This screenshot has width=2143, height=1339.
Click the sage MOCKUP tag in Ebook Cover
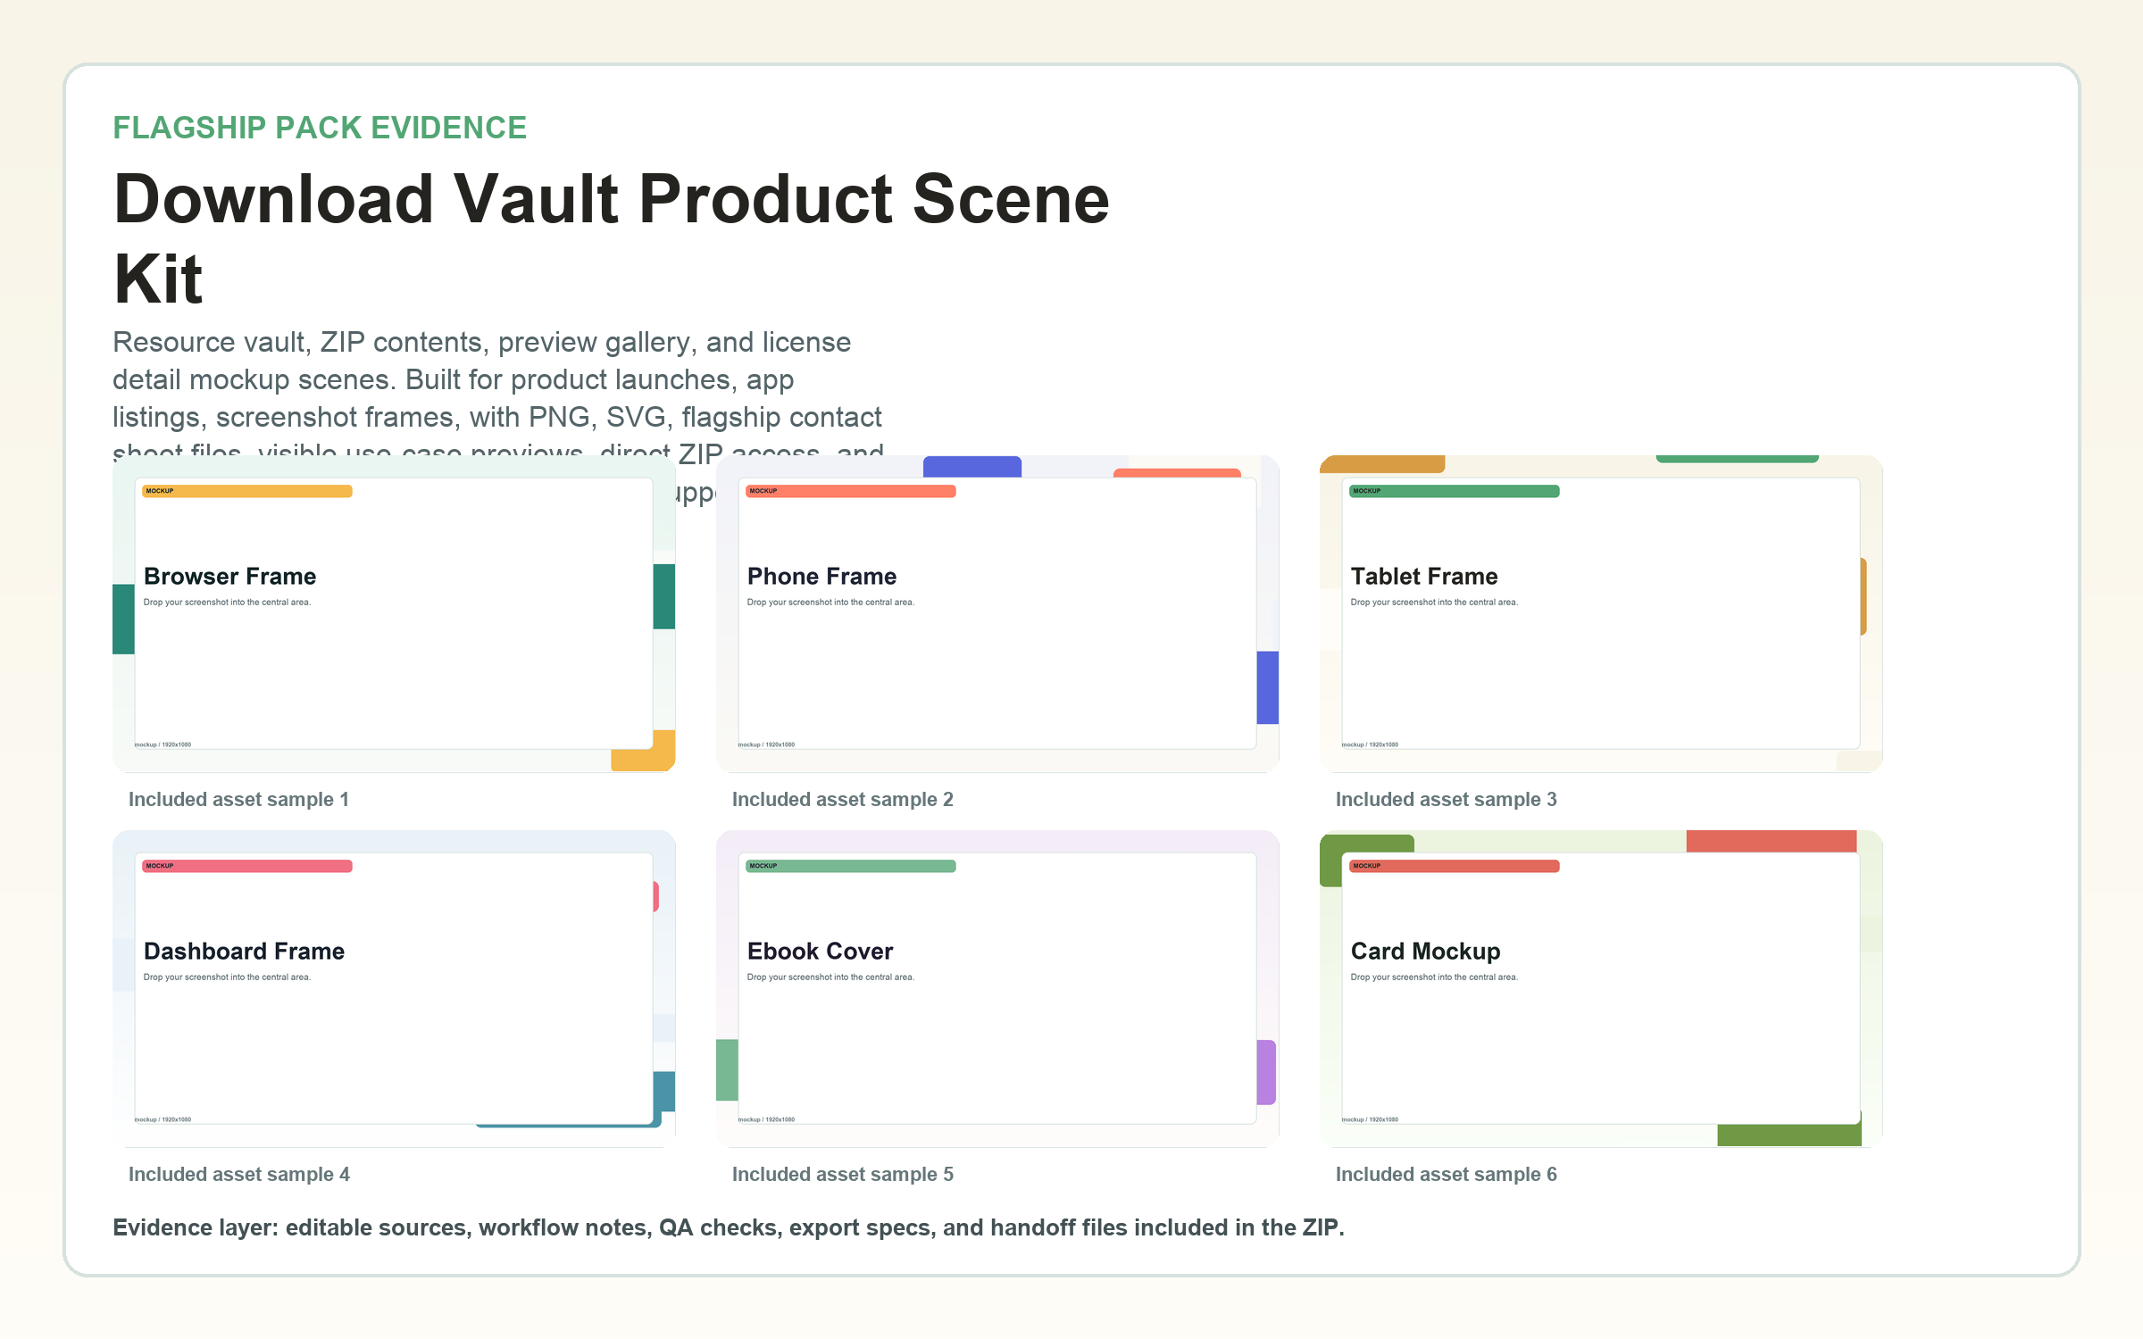[851, 866]
